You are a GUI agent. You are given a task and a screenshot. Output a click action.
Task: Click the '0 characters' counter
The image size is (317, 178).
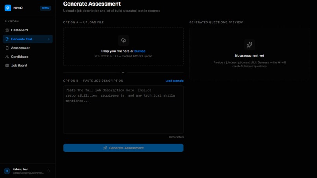(x=176, y=137)
